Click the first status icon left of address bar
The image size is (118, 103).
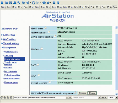click(2, 97)
